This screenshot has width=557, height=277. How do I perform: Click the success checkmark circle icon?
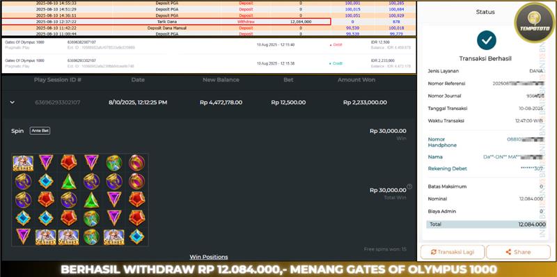tap(486, 40)
